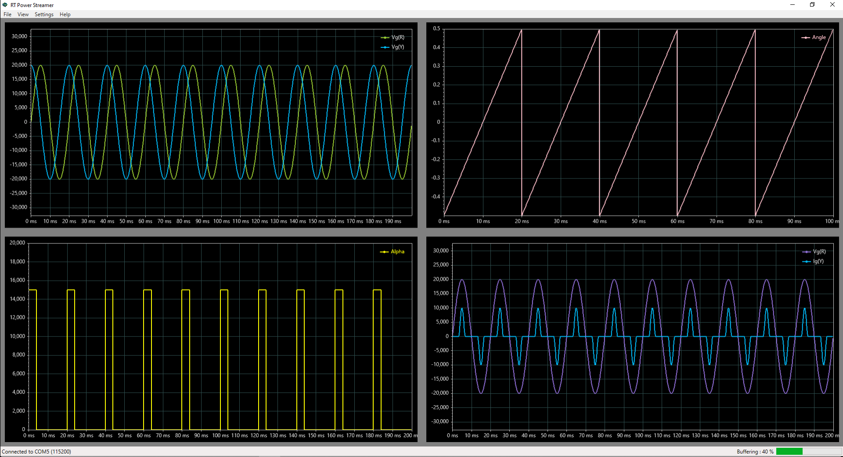Viewport: 843px width, 457px height.
Task: Open the Help menu
Action: (x=65, y=14)
